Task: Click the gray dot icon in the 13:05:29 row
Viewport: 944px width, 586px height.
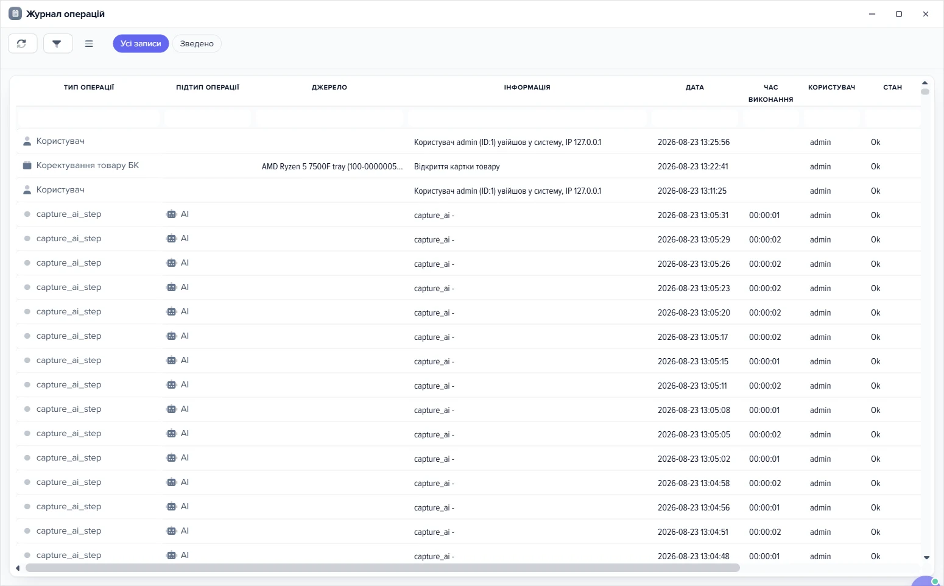Action: pyautogui.click(x=27, y=239)
